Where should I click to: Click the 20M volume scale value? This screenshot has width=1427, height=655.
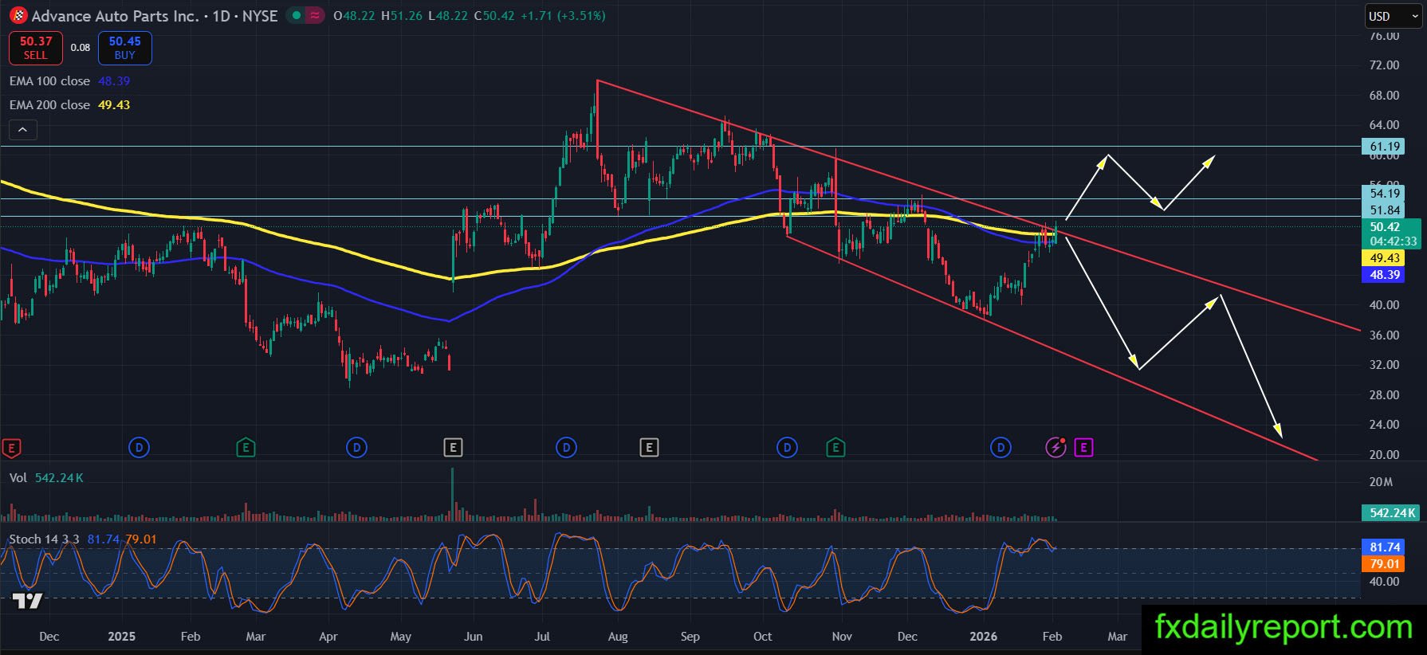click(x=1381, y=482)
